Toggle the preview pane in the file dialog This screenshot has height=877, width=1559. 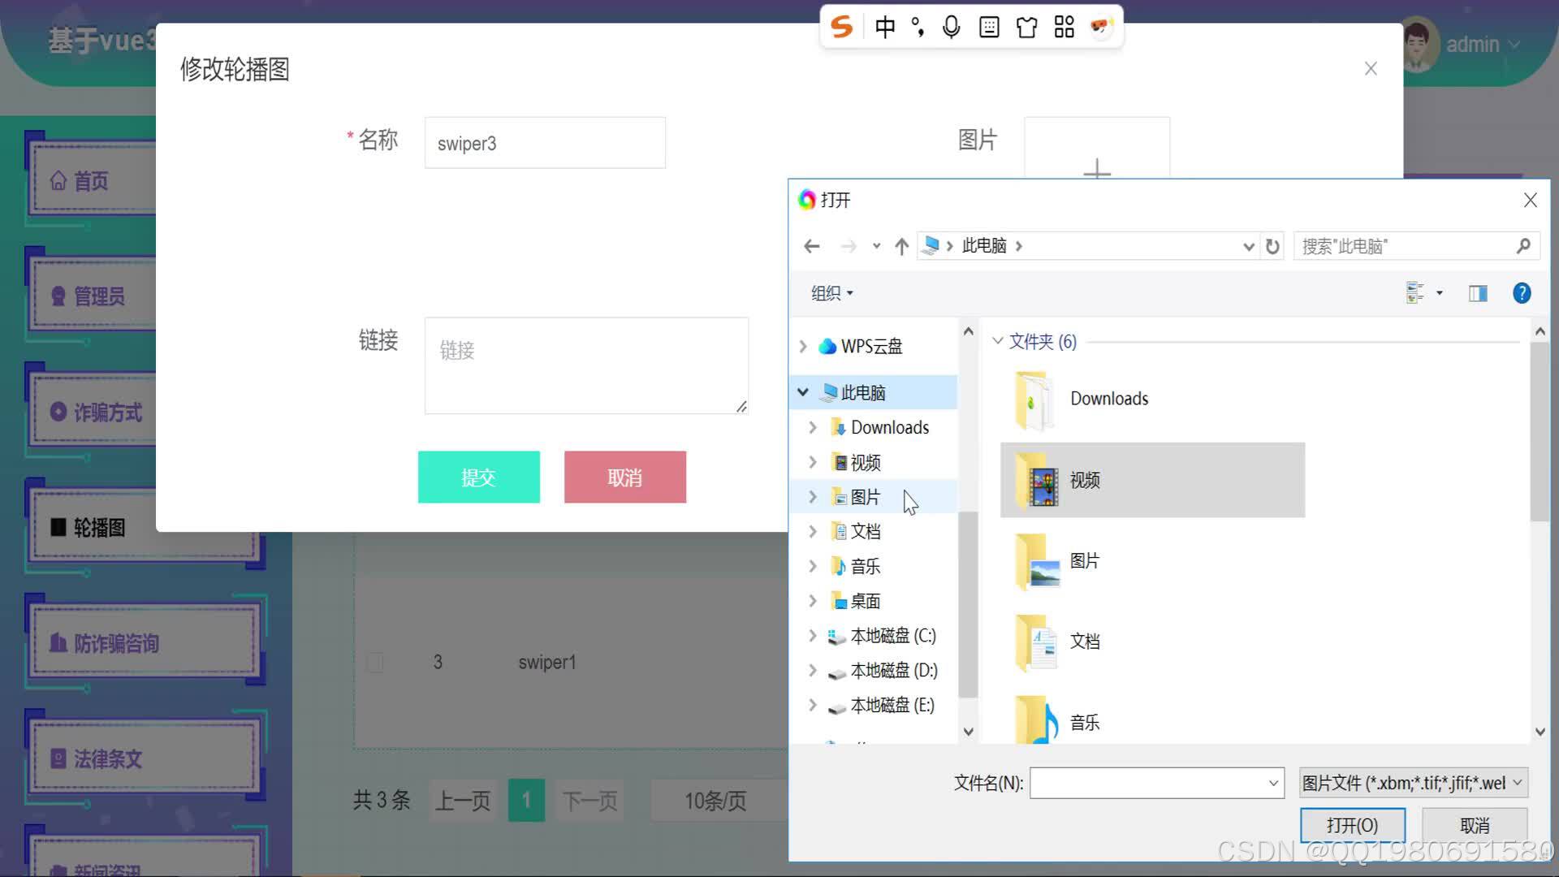click(x=1478, y=293)
